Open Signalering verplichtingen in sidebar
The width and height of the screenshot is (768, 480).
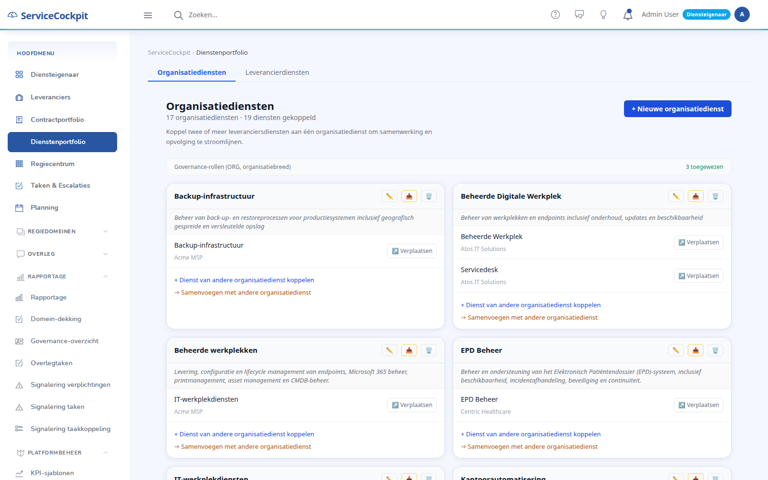(62, 384)
